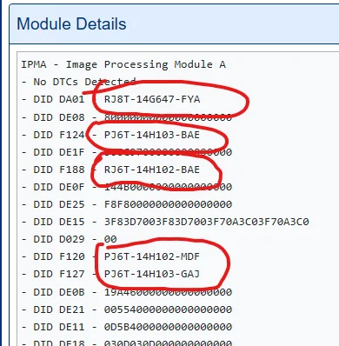Select the Module Details heading
This screenshot has width=339, height=346.
[x=71, y=23]
